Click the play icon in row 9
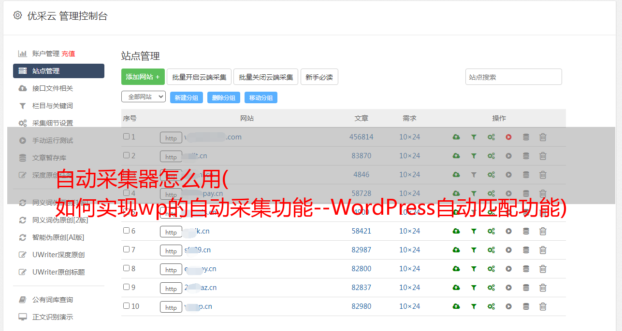This screenshot has height=331, width=622. tap(508, 288)
